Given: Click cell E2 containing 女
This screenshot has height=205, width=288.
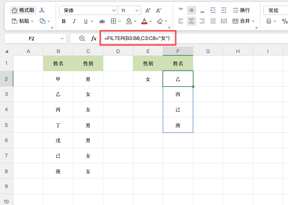Looking at the screenshot, I should click(148, 79).
